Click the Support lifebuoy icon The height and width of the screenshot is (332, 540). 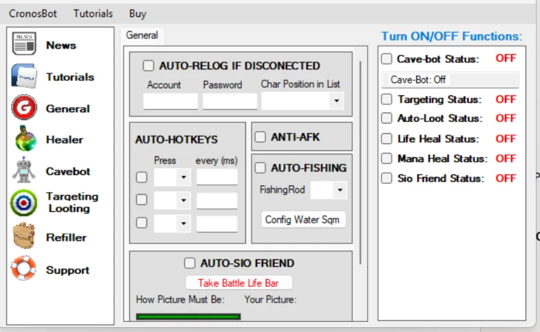tap(23, 268)
